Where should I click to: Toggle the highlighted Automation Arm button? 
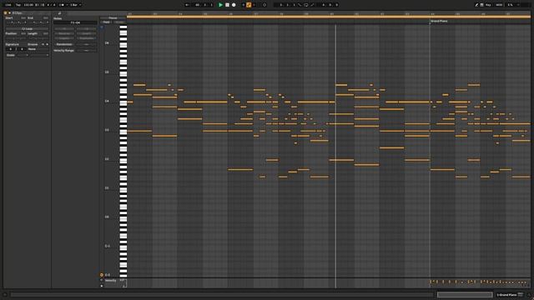249,5
